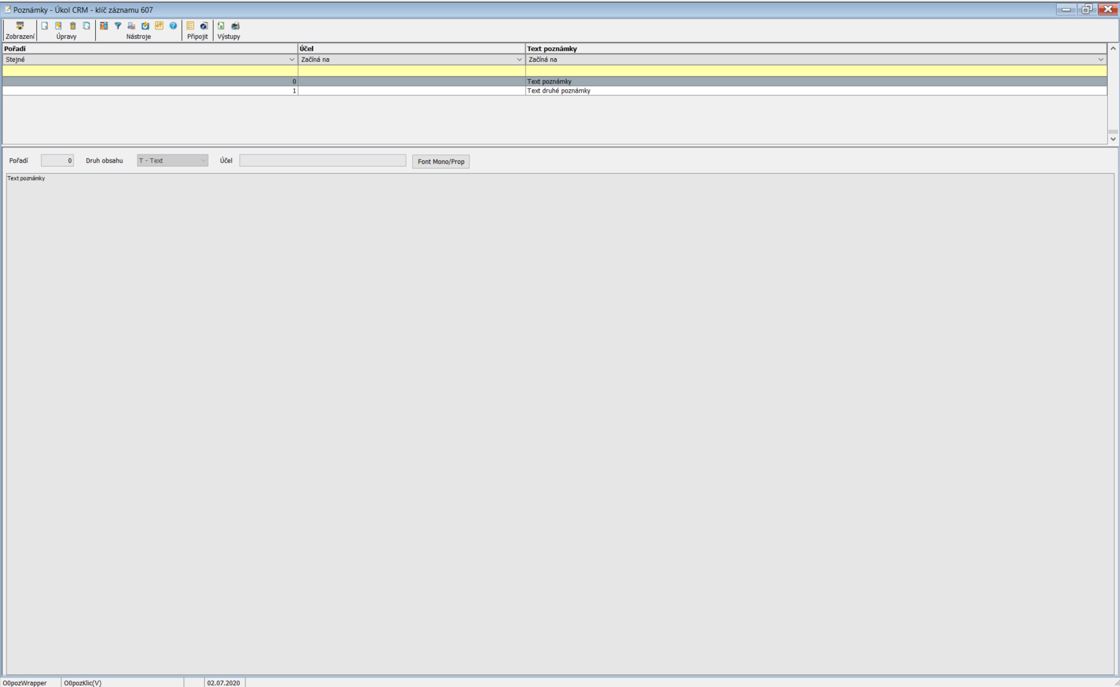Export to Excel from Výstupy
The height and width of the screenshot is (687, 1120).
coord(221,26)
